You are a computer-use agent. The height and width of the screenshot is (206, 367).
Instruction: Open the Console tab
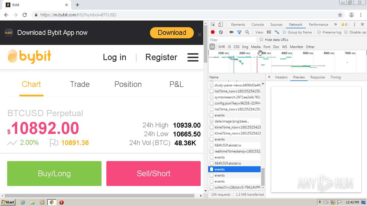(258, 25)
